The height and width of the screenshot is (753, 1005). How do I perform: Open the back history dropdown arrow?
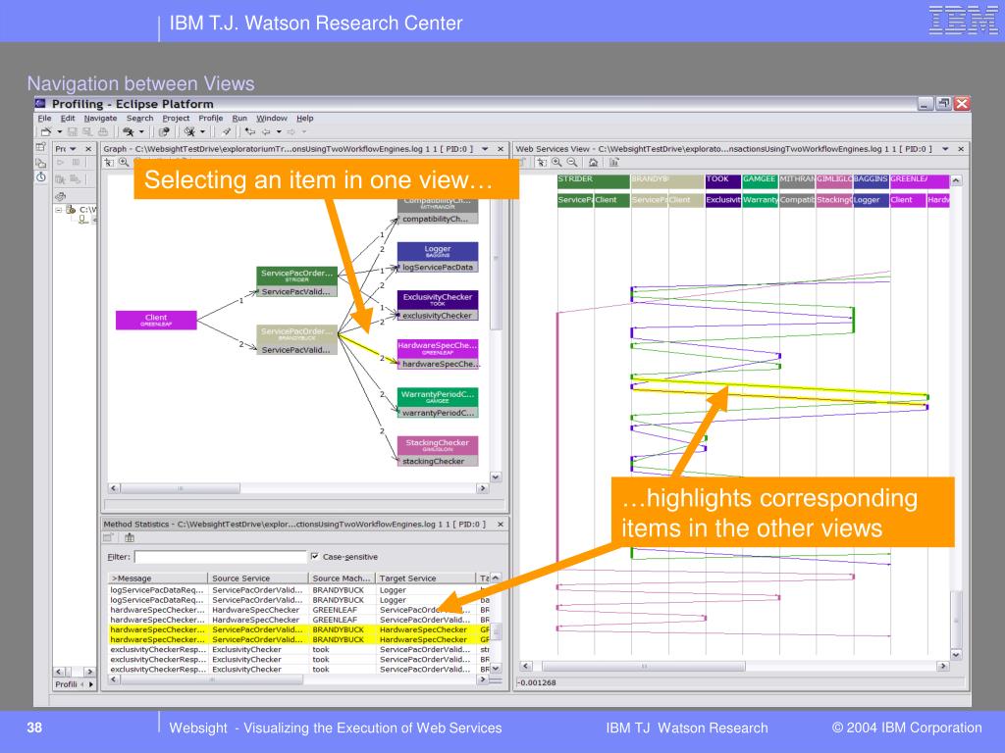click(x=279, y=132)
